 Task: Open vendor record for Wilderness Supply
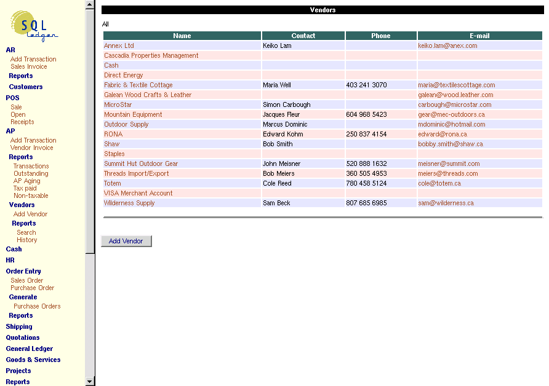click(x=129, y=203)
